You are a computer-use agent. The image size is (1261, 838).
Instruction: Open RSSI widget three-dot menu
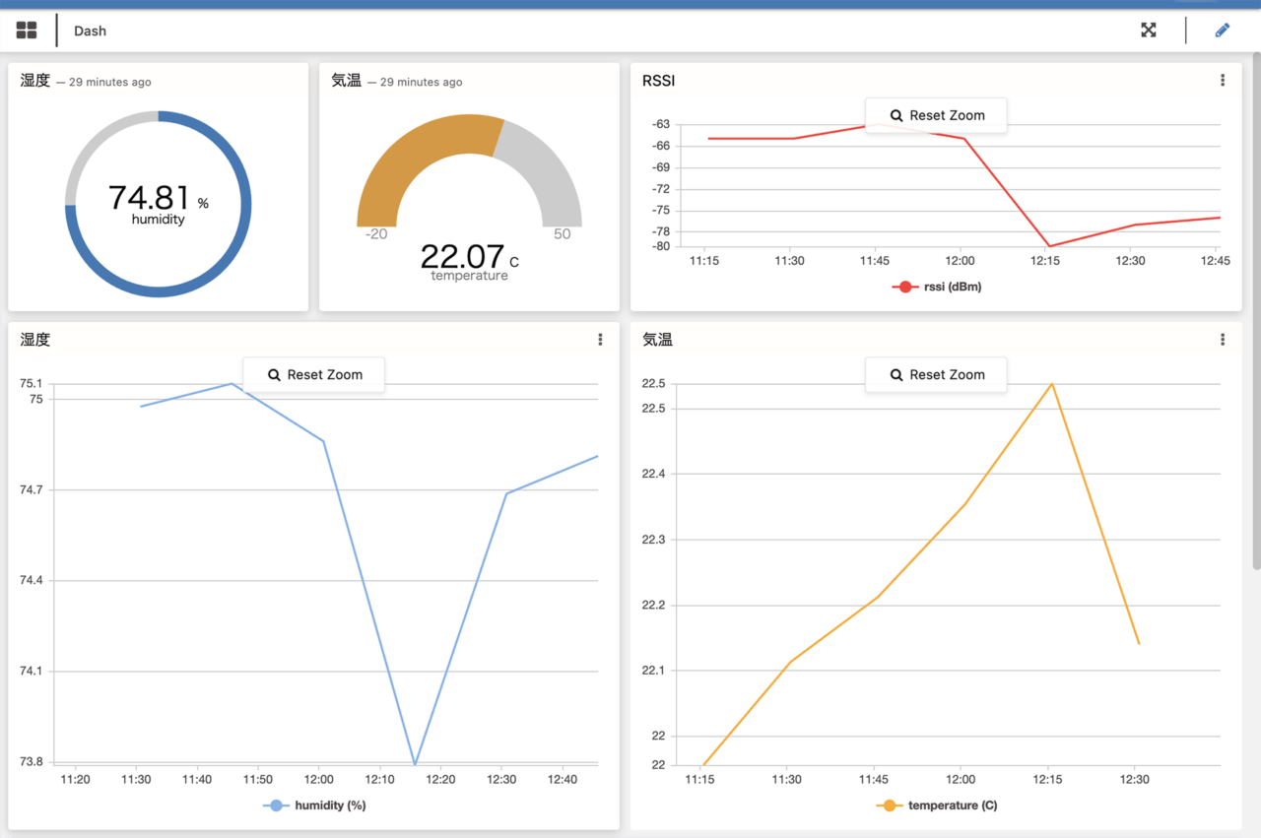click(1222, 81)
